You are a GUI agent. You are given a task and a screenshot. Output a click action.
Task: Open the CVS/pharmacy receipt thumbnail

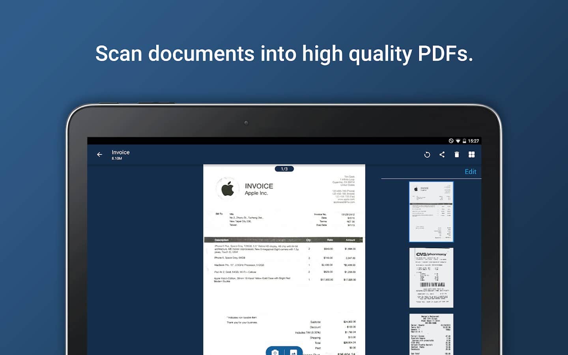(x=431, y=278)
